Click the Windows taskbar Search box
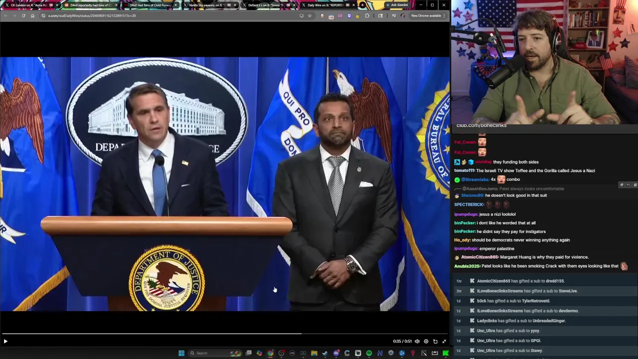Viewport: 638px width, 359px height. [x=215, y=353]
